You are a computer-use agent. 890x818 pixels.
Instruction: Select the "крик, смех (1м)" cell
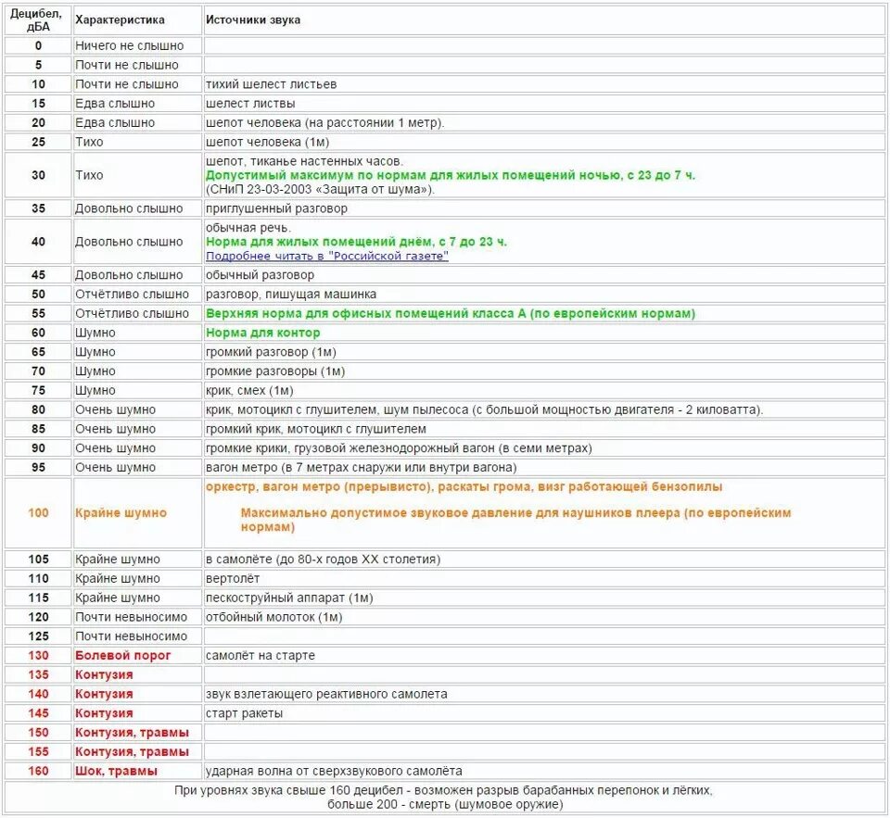coord(544,390)
